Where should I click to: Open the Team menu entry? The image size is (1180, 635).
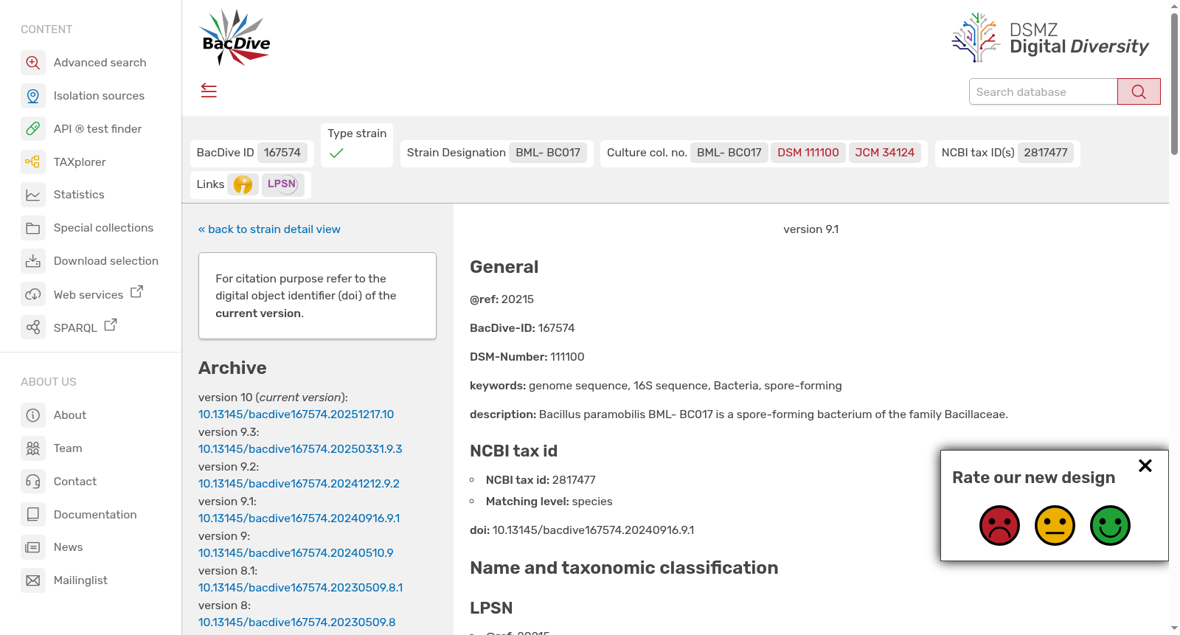[68, 448]
